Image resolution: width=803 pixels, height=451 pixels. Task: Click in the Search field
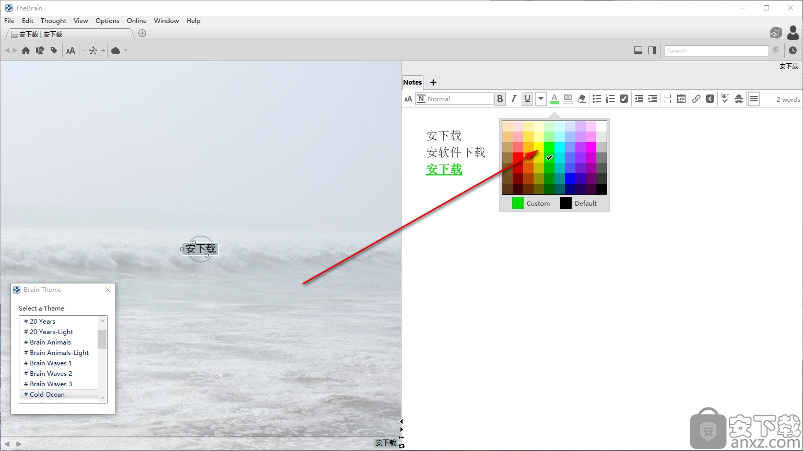(x=716, y=51)
